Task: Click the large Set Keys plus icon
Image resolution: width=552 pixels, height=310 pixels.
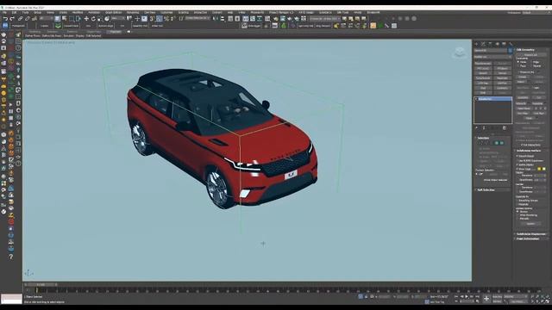Action: coord(486,299)
